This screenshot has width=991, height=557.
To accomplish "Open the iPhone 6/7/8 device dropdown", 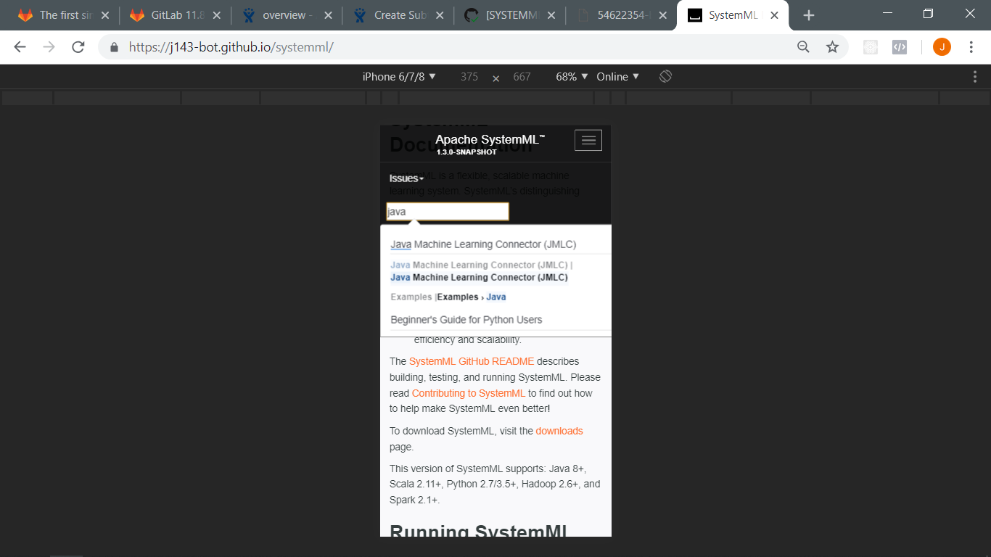I will (399, 76).
